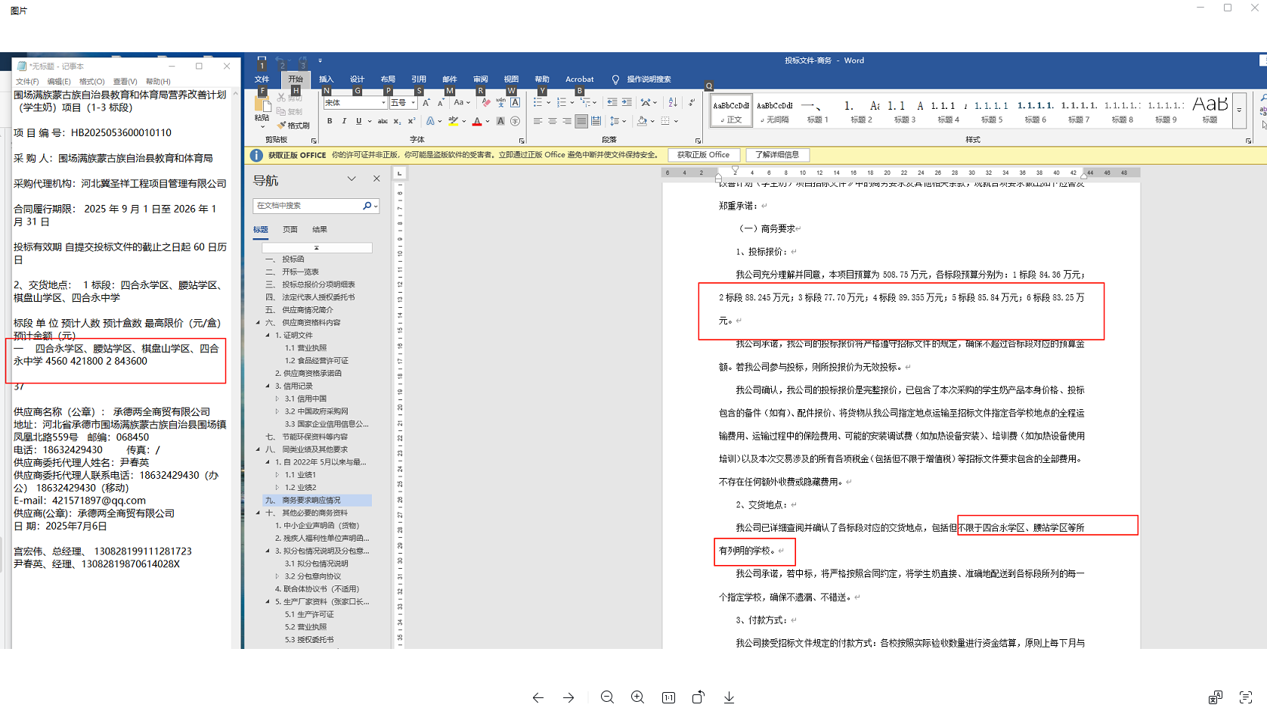The width and height of the screenshot is (1267, 714).
Task: Click the red font color button
Action: [477, 121]
